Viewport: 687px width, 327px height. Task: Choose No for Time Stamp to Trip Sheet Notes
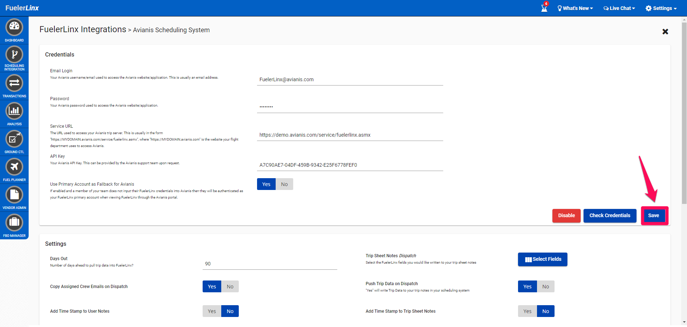tap(546, 311)
